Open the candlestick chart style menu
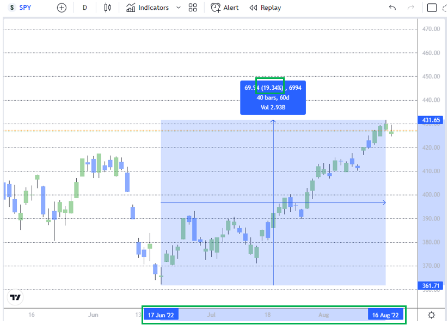This screenshot has height=325, width=448. (x=108, y=8)
